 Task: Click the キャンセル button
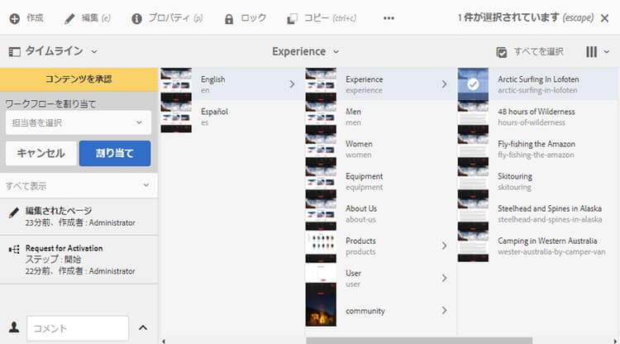click(41, 153)
